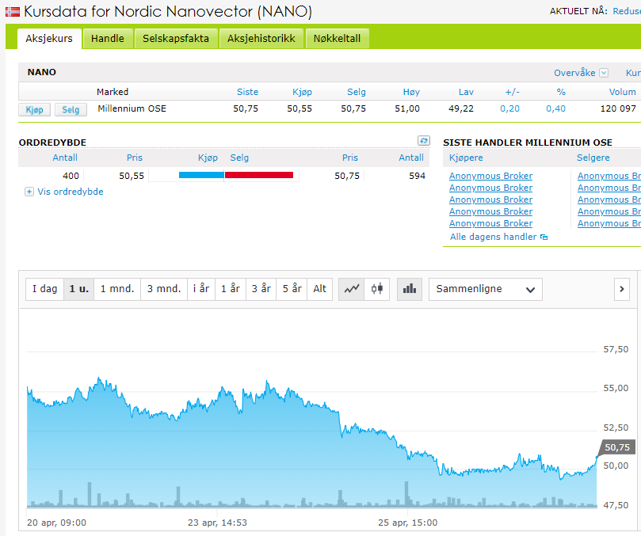Click the Volum column header

[x=623, y=92]
